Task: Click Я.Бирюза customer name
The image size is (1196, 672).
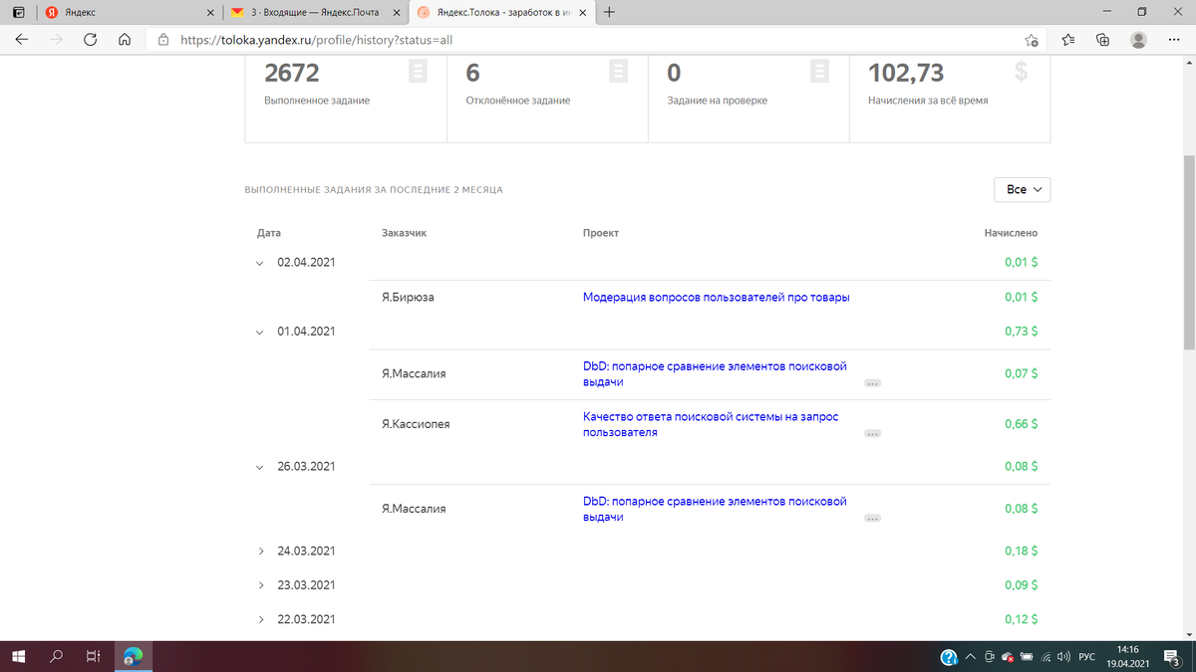Action: click(407, 298)
